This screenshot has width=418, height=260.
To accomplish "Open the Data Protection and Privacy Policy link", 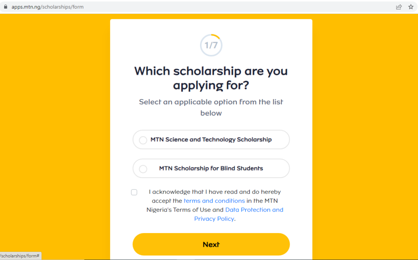I will click(x=254, y=209).
